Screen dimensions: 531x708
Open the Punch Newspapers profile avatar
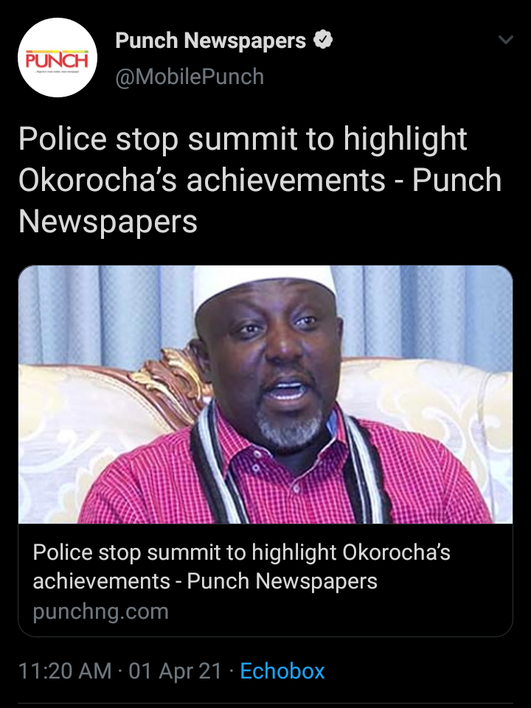tap(58, 58)
